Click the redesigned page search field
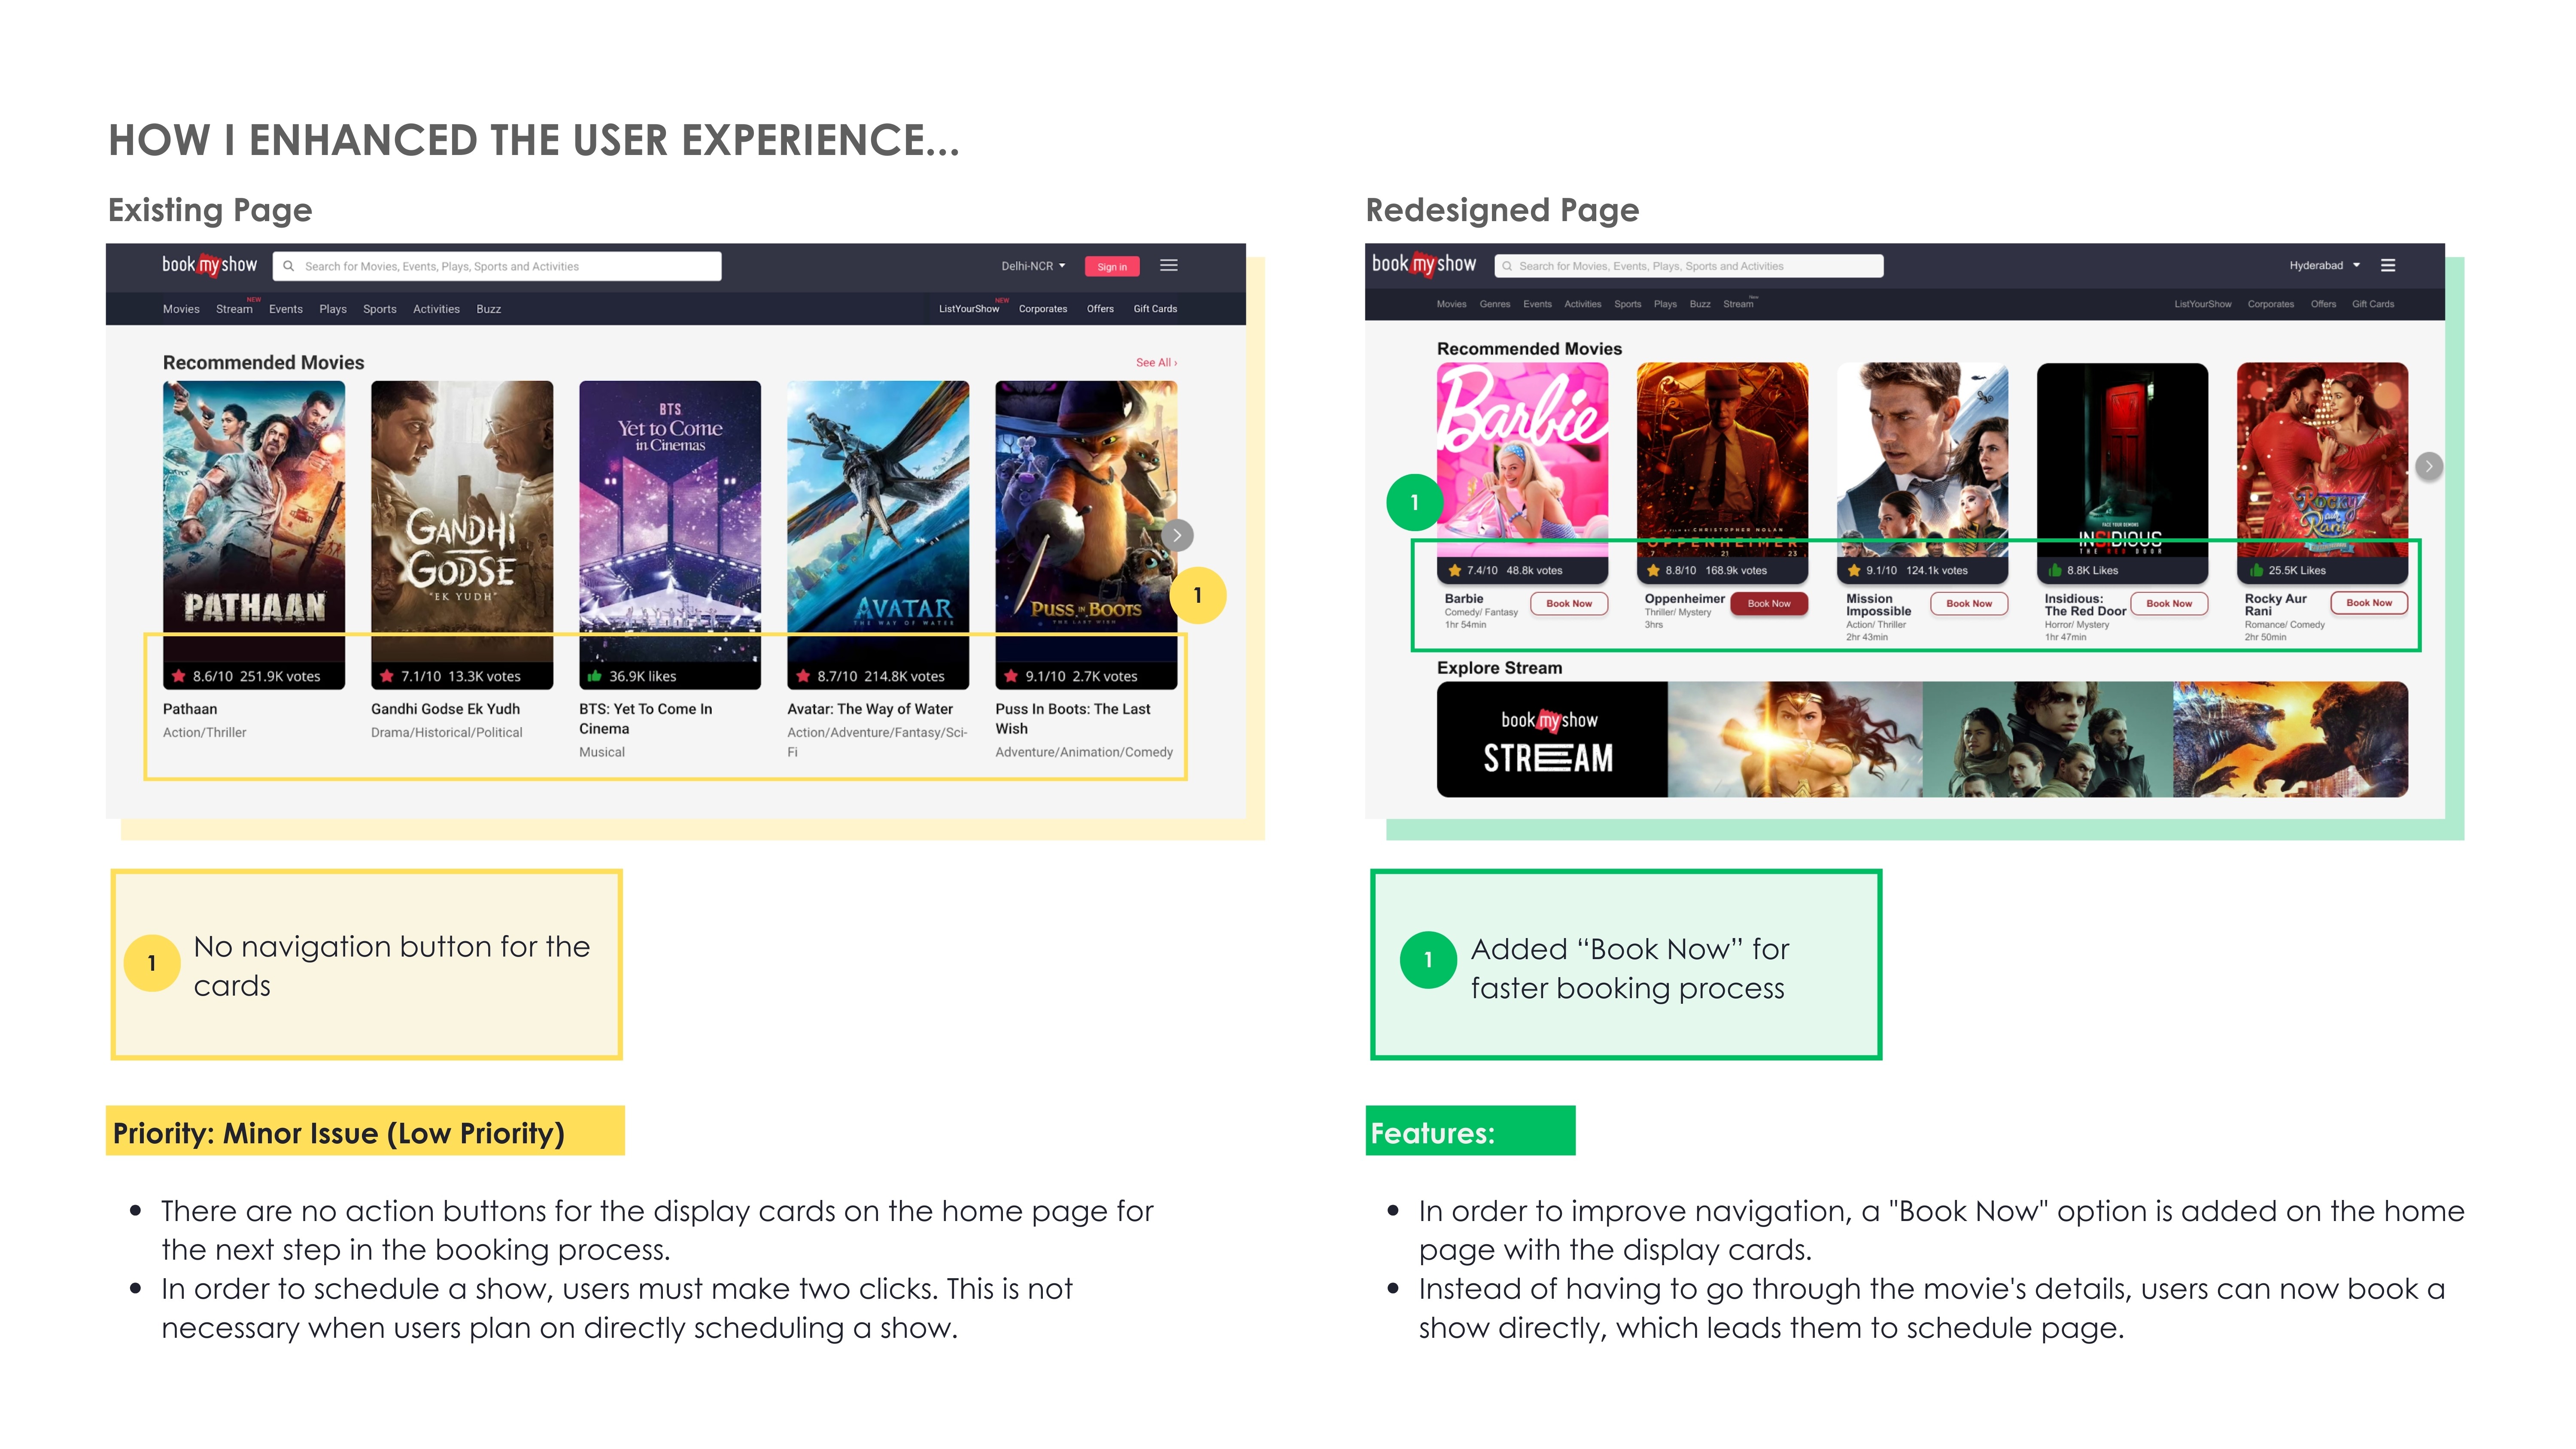This screenshot has height=1449, width=2576. tap(1688, 266)
